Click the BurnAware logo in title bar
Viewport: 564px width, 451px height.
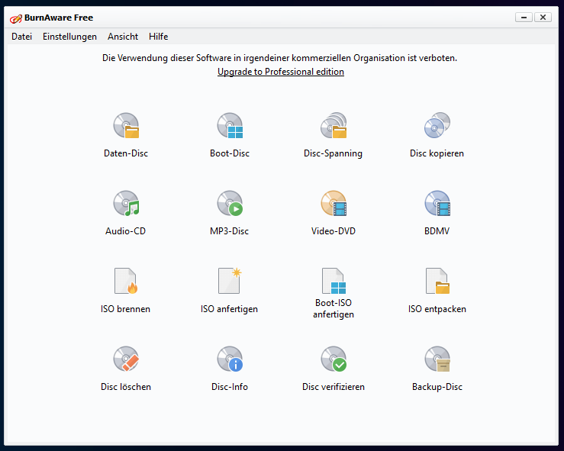click(x=16, y=18)
